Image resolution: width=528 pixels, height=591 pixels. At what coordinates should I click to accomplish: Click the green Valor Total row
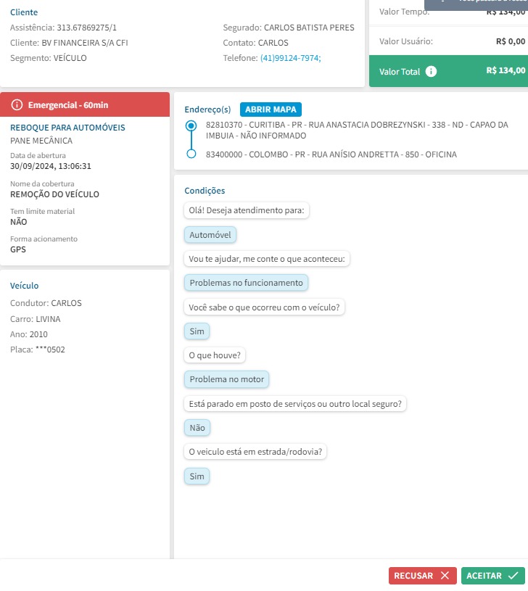pyautogui.click(x=448, y=71)
